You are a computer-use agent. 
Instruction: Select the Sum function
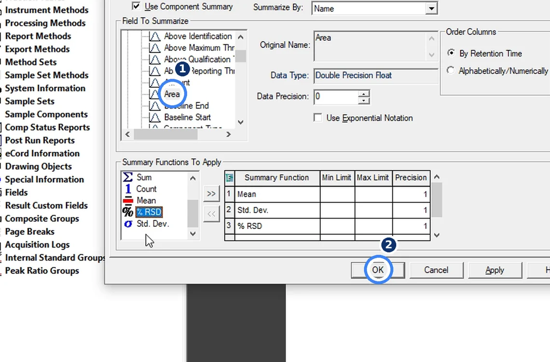click(x=144, y=177)
